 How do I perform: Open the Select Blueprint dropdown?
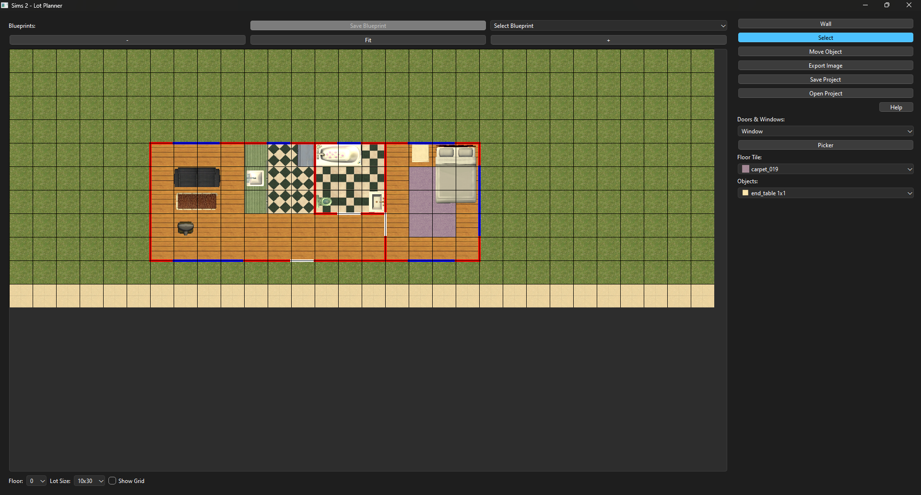pos(608,25)
